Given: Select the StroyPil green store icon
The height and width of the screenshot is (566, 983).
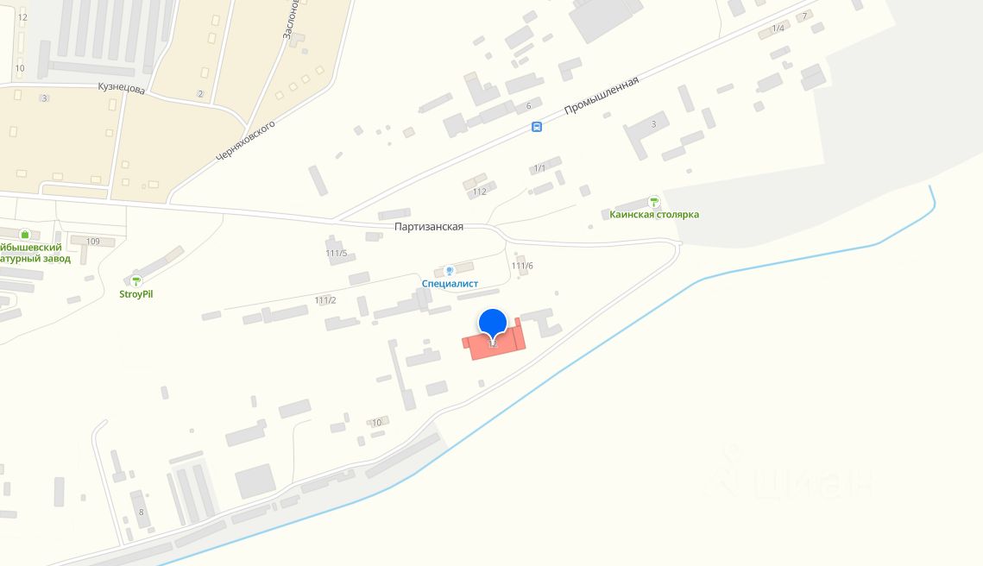Looking at the screenshot, I should click(136, 280).
